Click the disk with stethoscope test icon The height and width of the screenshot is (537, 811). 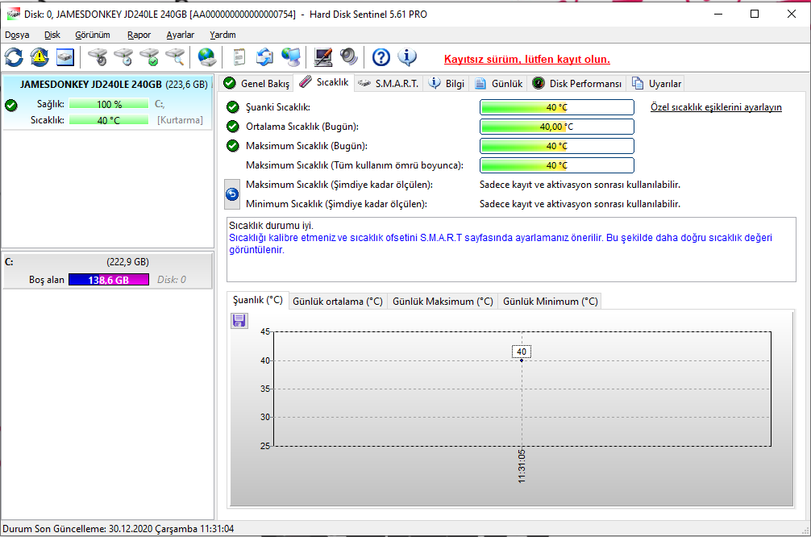(x=98, y=57)
